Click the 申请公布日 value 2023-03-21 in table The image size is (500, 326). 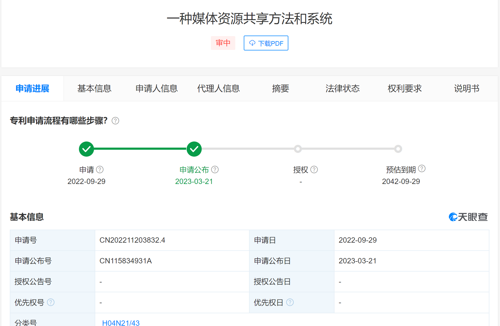358,261
